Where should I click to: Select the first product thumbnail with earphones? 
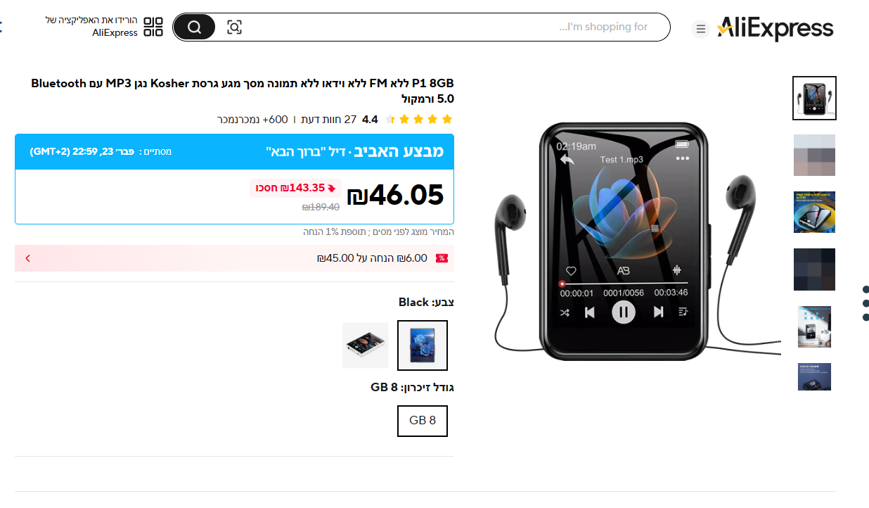click(x=814, y=99)
